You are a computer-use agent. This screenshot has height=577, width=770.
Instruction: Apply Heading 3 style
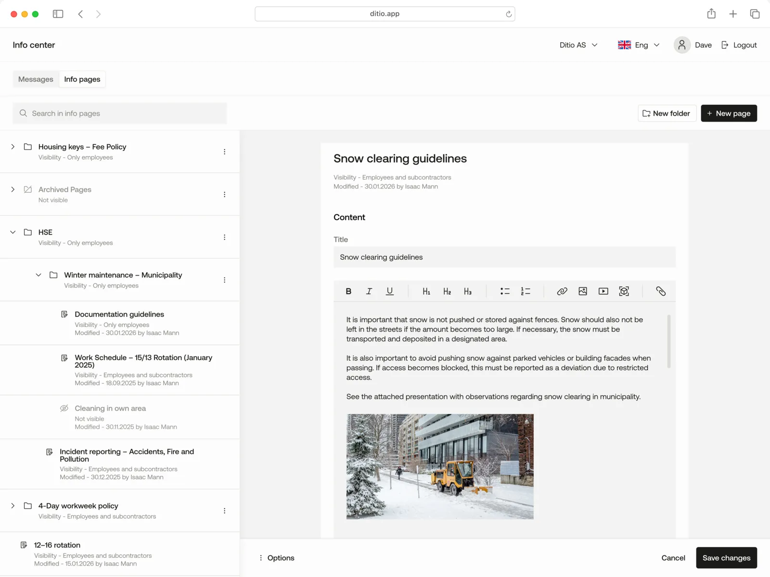click(468, 291)
